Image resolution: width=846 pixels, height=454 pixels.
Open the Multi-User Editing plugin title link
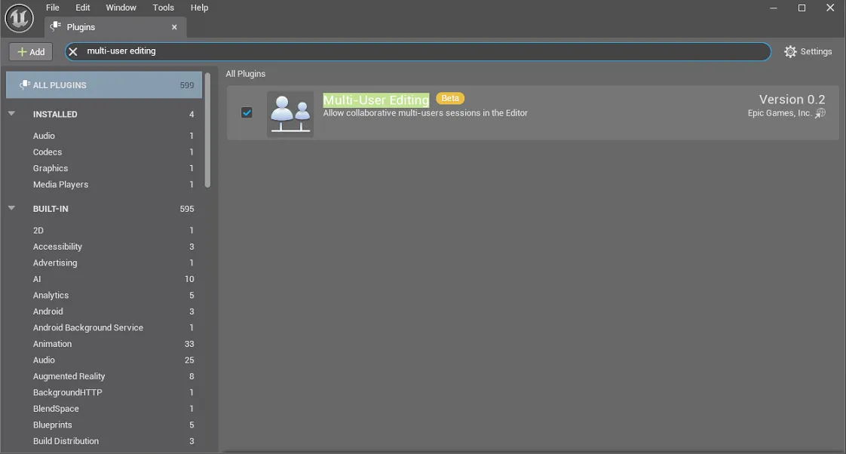[x=375, y=99]
